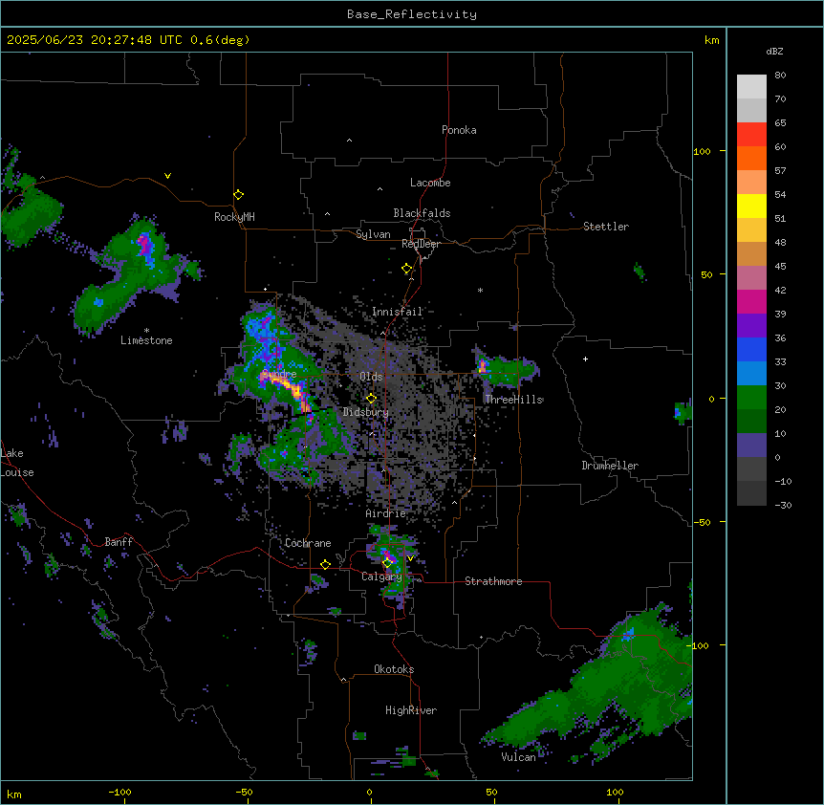Click the Lake Louise label
This screenshot has height=805, width=824.
pyautogui.click(x=17, y=463)
